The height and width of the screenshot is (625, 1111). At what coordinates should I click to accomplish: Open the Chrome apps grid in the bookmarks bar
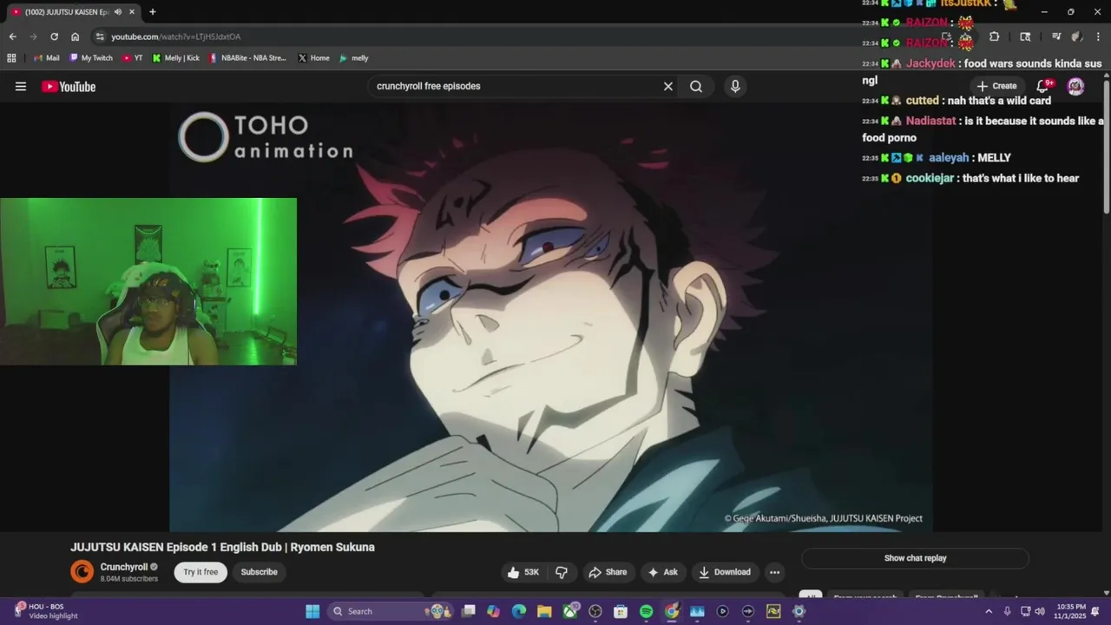pos(11,58)
